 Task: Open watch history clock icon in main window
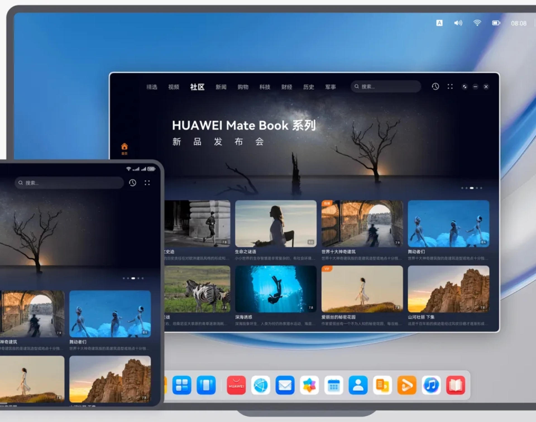435,87
